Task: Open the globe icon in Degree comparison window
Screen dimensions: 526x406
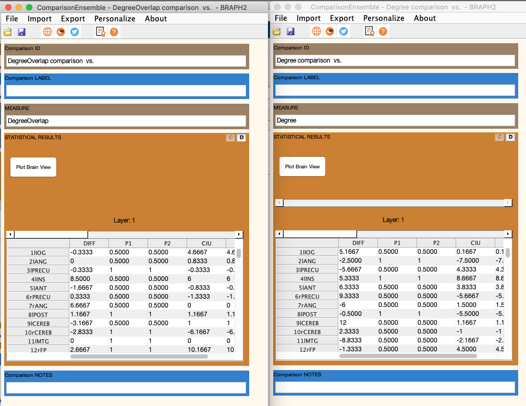Action: pyautogui.click(x=316, y=31)
